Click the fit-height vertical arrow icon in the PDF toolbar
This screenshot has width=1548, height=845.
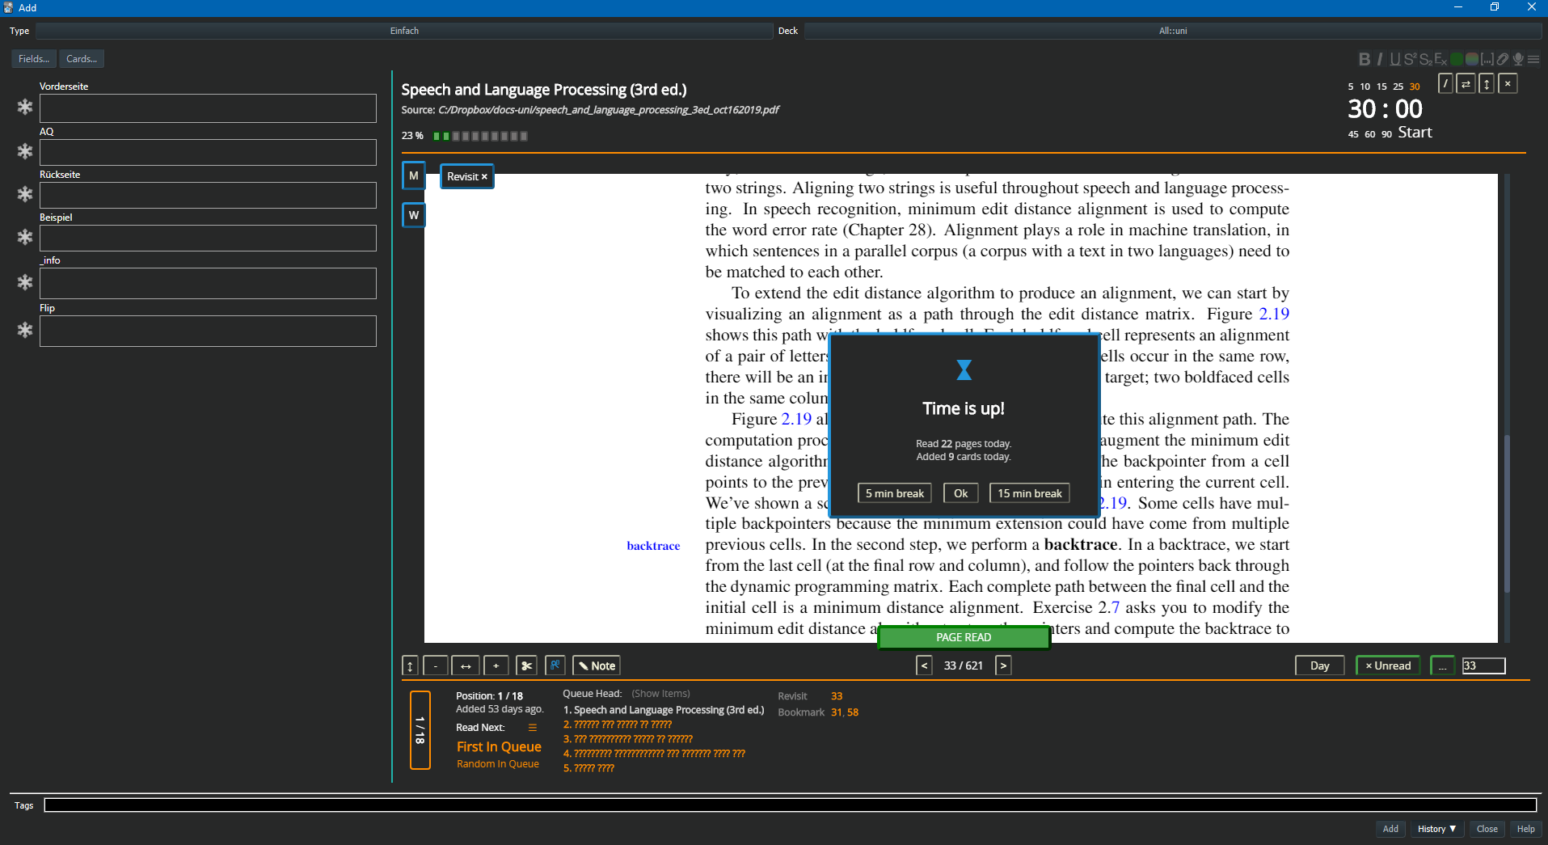410,665
